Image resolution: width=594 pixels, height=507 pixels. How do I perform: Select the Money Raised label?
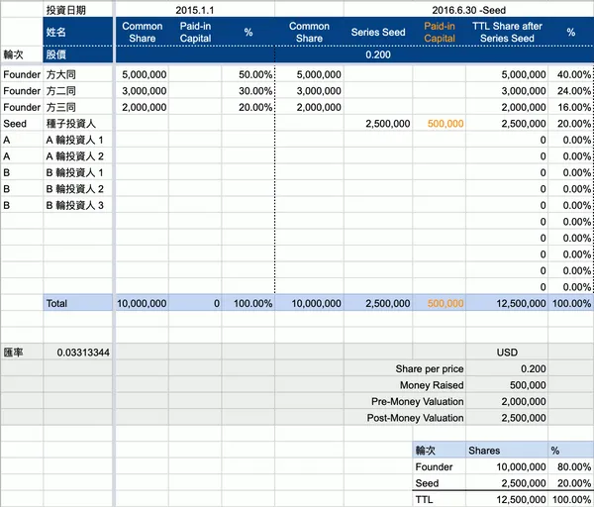coord(432,385)
